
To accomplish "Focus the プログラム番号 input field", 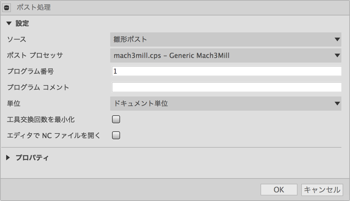I will [x=227, y=71].
